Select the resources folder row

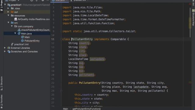(27, 16)
